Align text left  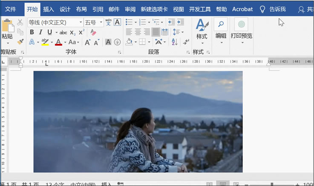click(x=129, y=32)
